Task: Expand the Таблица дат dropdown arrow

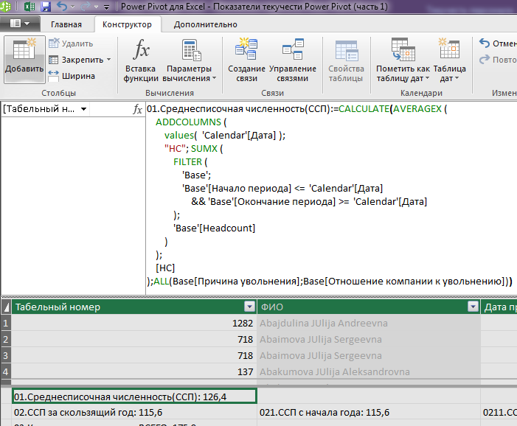Action: (457, 78)
